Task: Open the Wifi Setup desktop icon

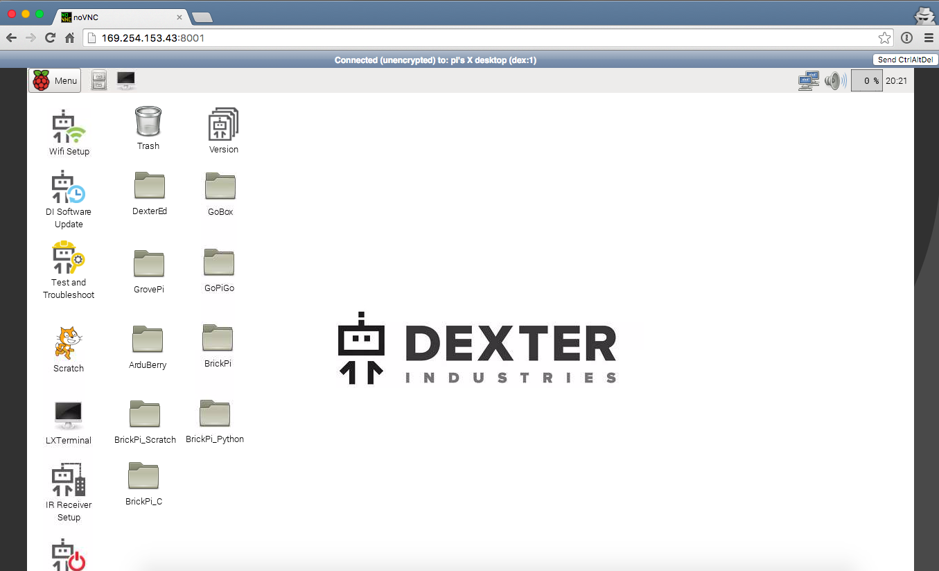Action: [x=69, y=132]
